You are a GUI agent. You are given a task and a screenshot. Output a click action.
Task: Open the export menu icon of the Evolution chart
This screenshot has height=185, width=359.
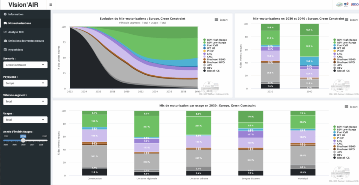click(x=216, y=20)
